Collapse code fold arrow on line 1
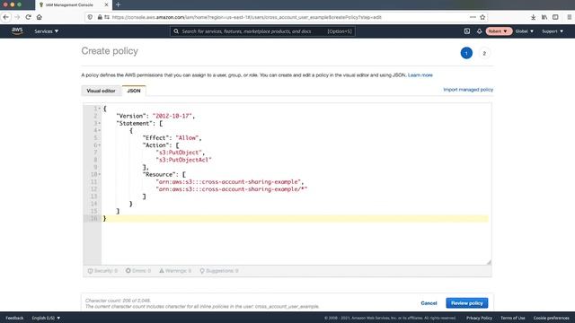575x323 pixels. 100,109
